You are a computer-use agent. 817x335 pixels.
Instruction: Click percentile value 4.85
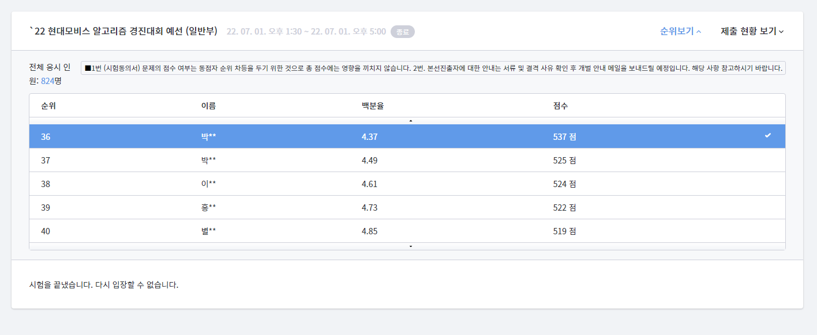[x=369, y=231]
